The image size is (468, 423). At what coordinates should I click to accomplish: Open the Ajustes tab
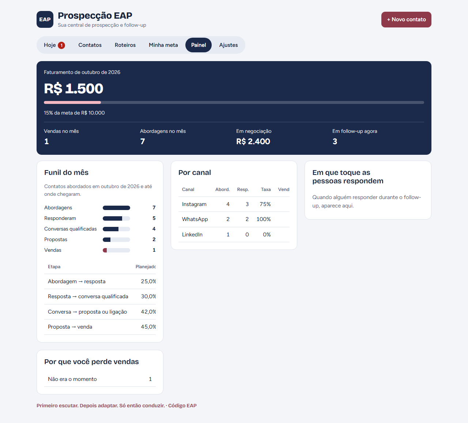point(229,45)
